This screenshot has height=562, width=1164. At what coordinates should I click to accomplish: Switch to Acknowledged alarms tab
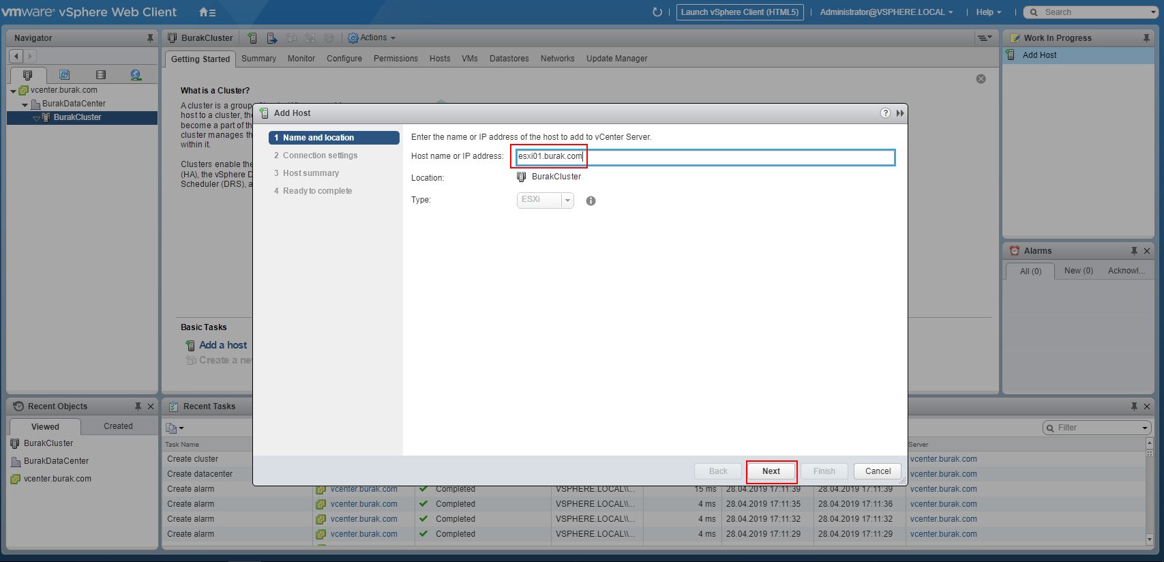click(1126, 271)
